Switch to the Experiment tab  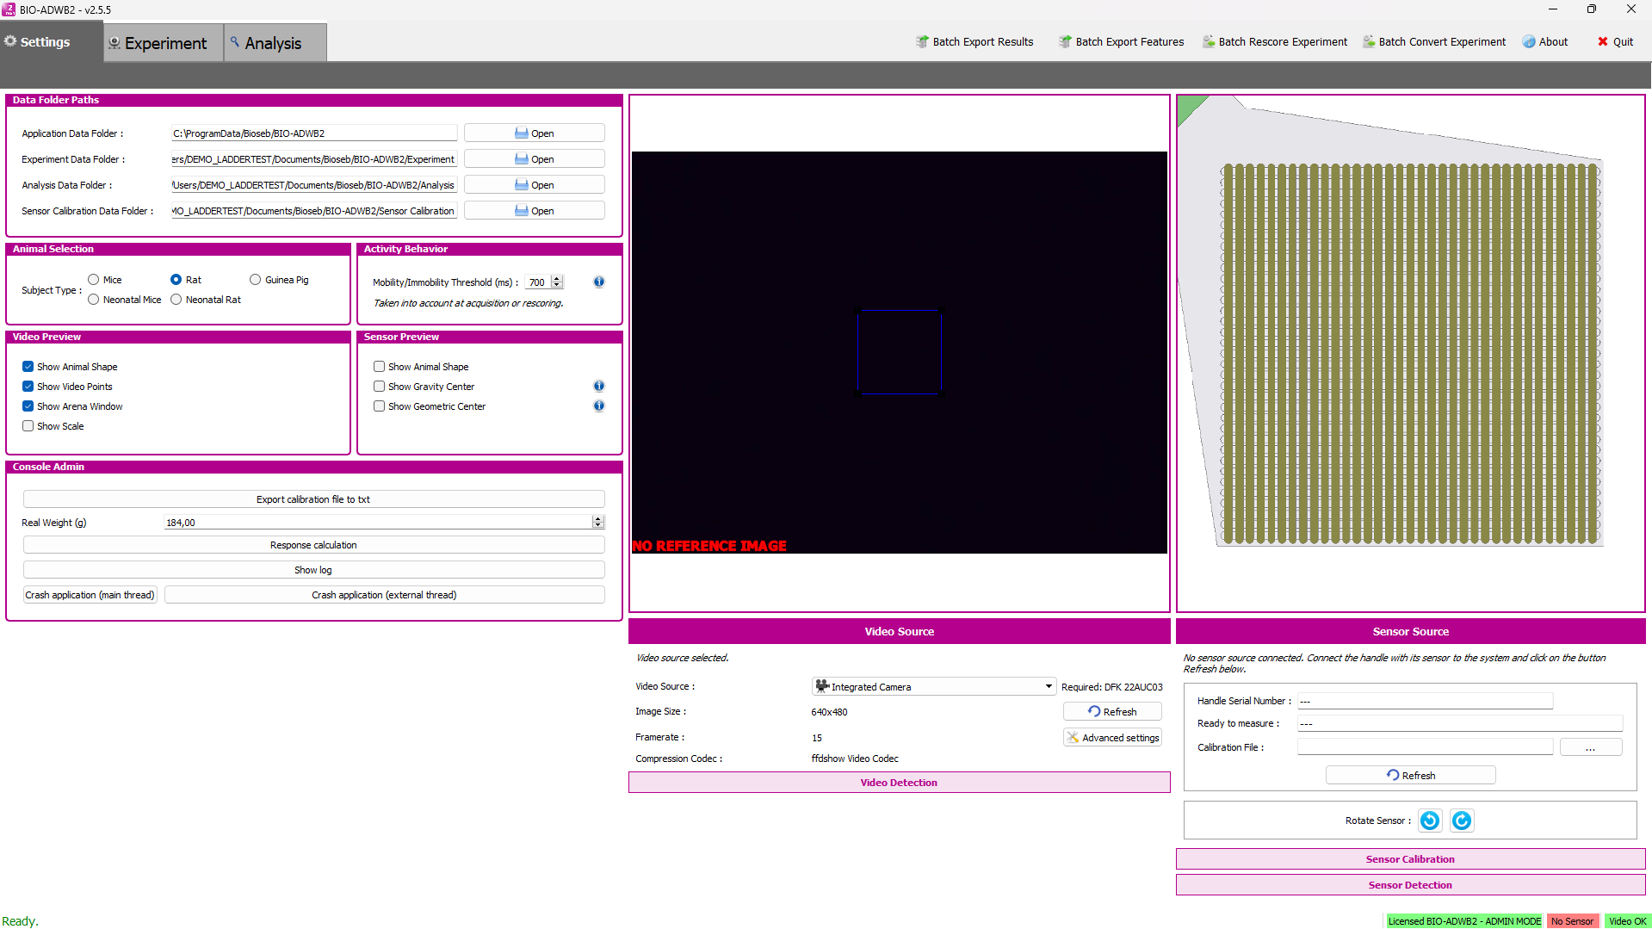click(x=164, y=43)
